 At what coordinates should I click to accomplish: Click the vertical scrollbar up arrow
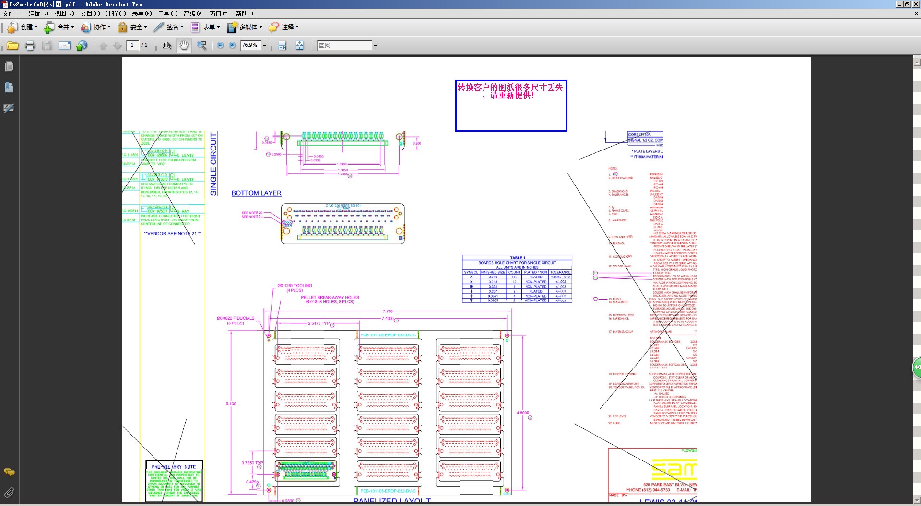[917, 61]
